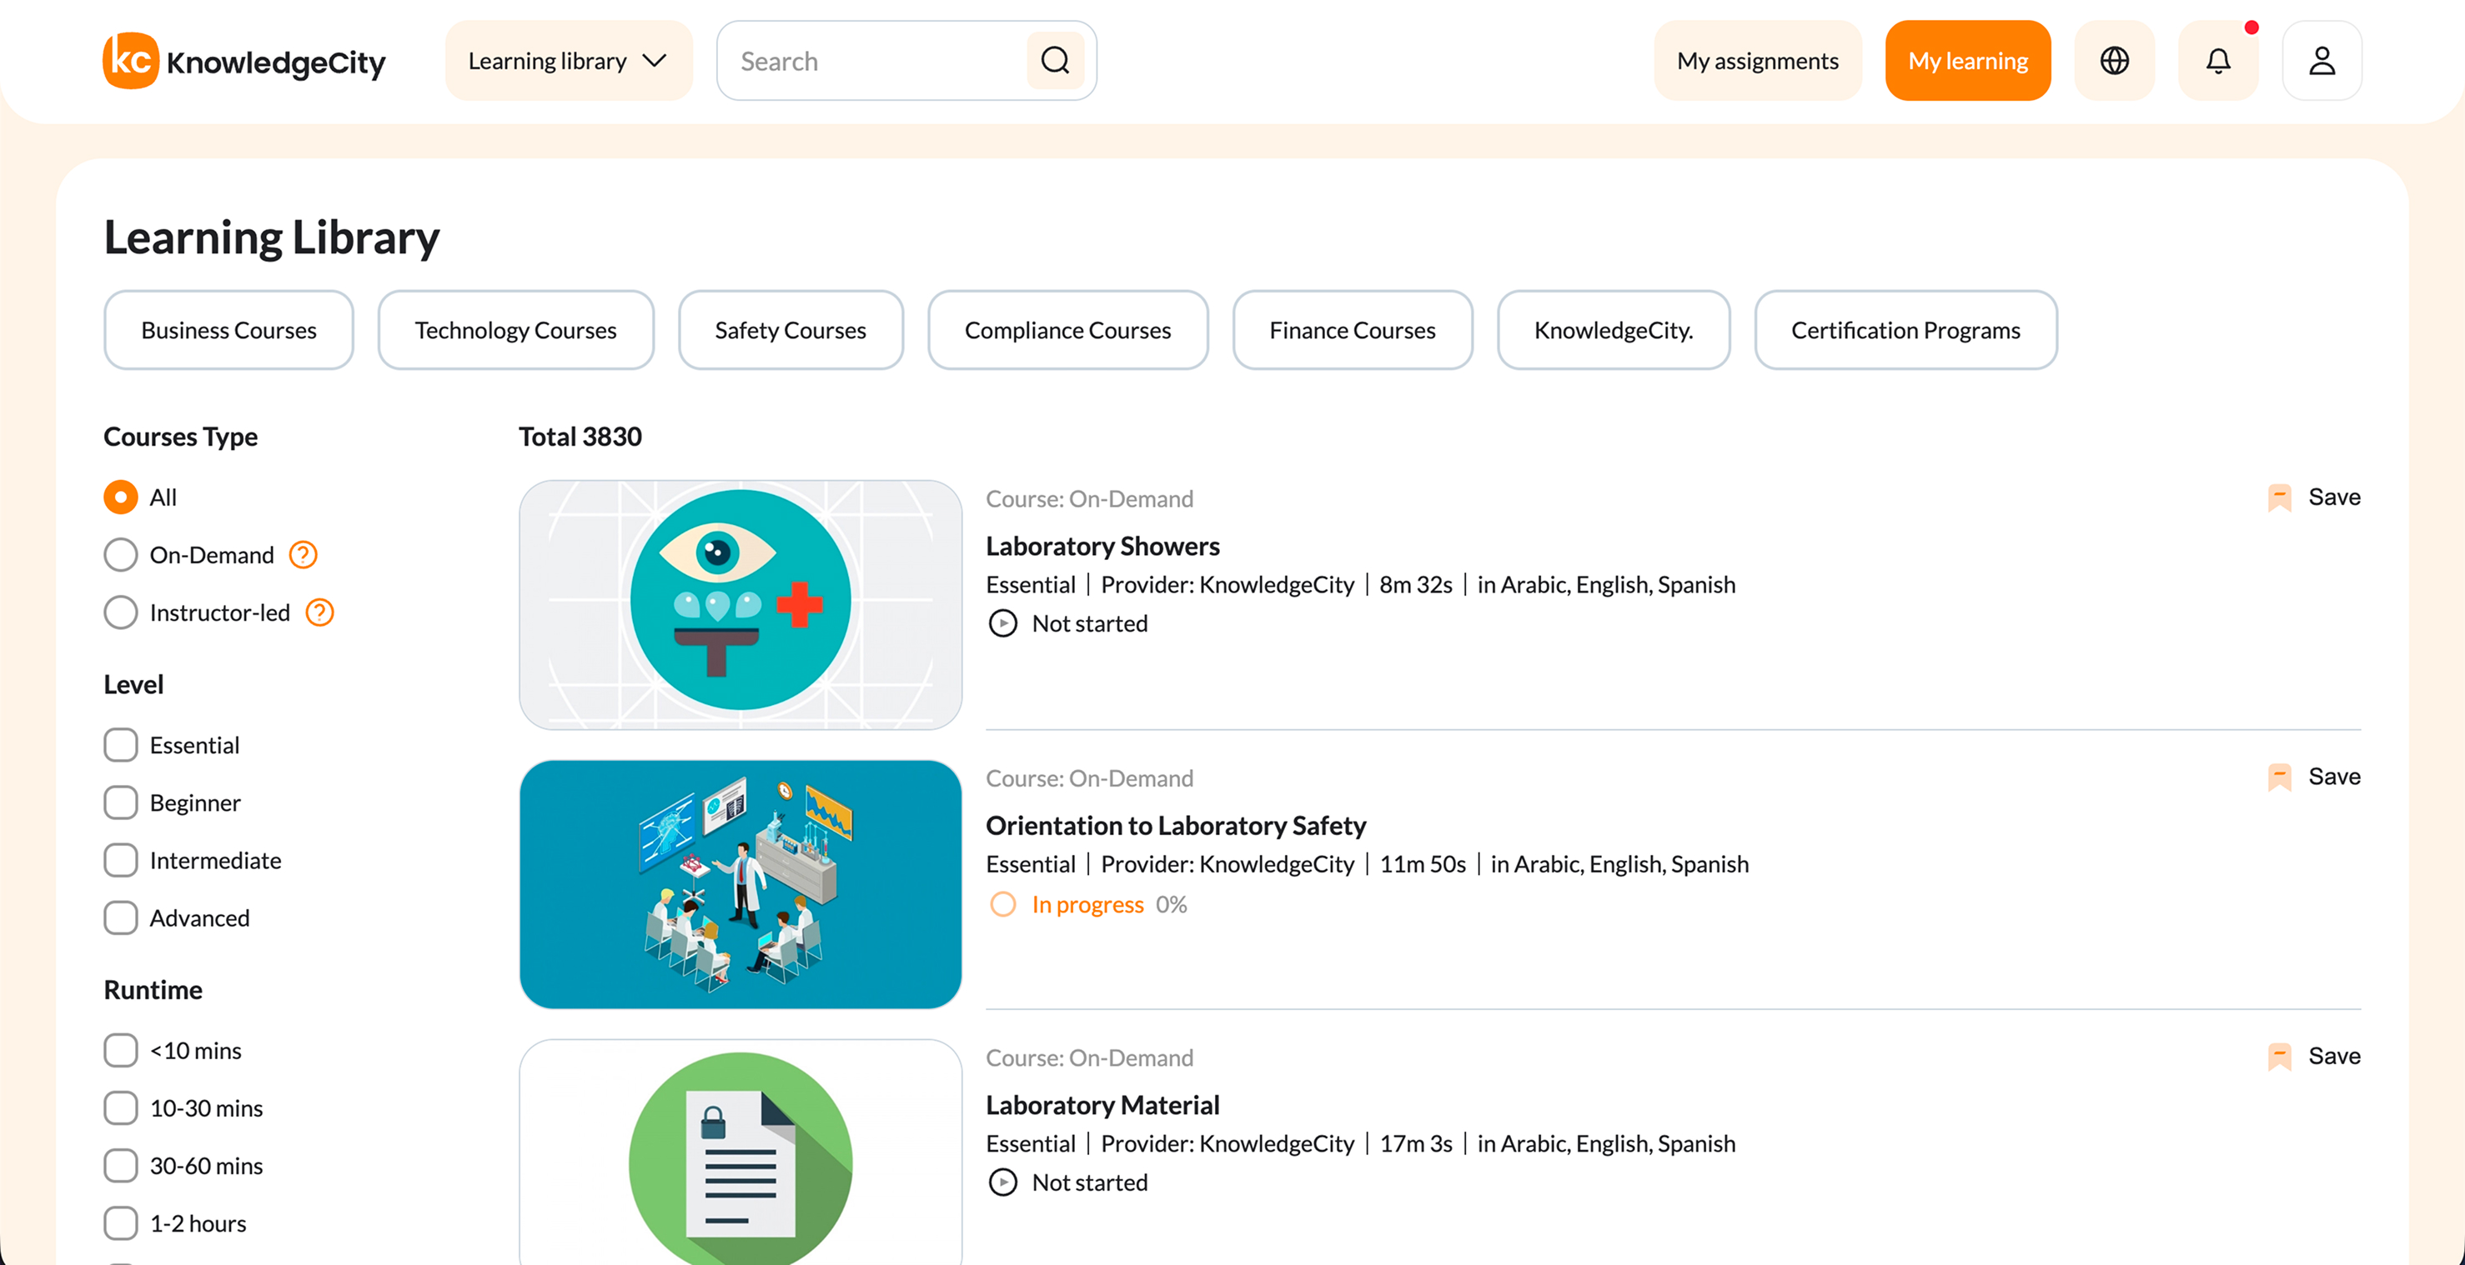Check the <10 mins runtime filter
This screenshot has height=1265, width=2465.
tap(121, 1050)
